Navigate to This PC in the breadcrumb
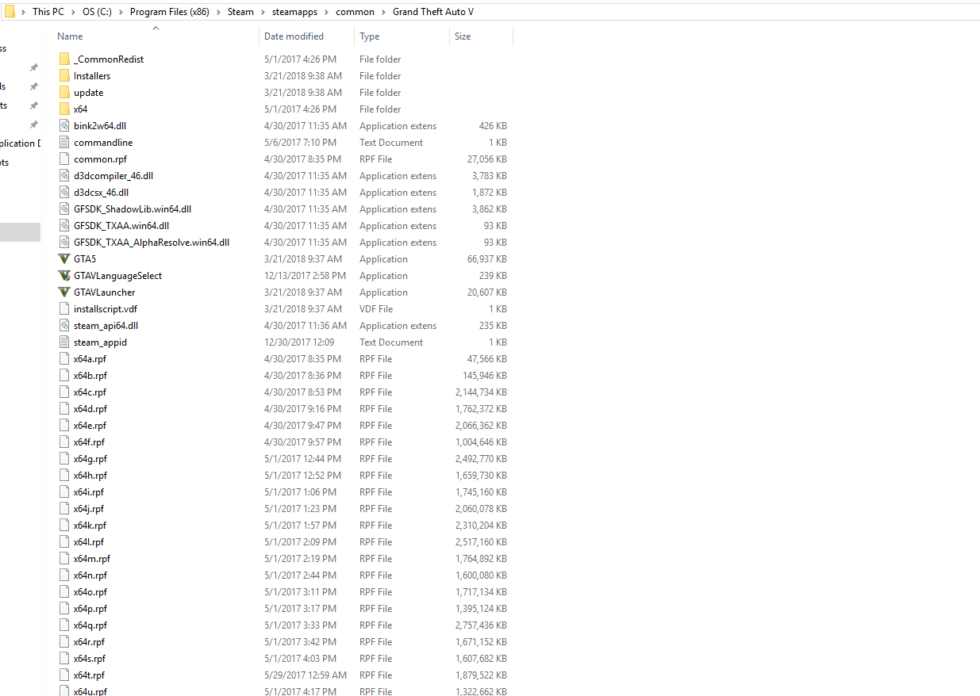 coord(48,12)
